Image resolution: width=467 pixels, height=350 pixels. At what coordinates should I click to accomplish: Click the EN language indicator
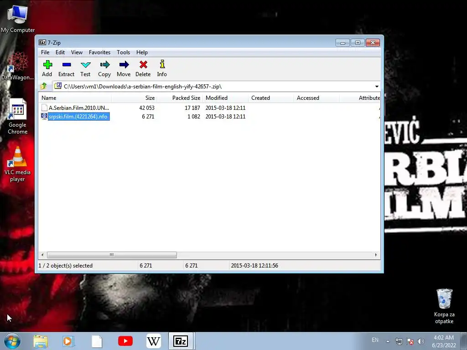click(x=375, y=340)
